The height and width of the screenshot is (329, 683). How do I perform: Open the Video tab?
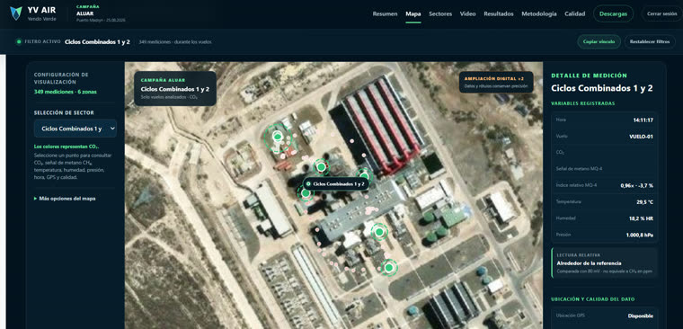(468, 14)
